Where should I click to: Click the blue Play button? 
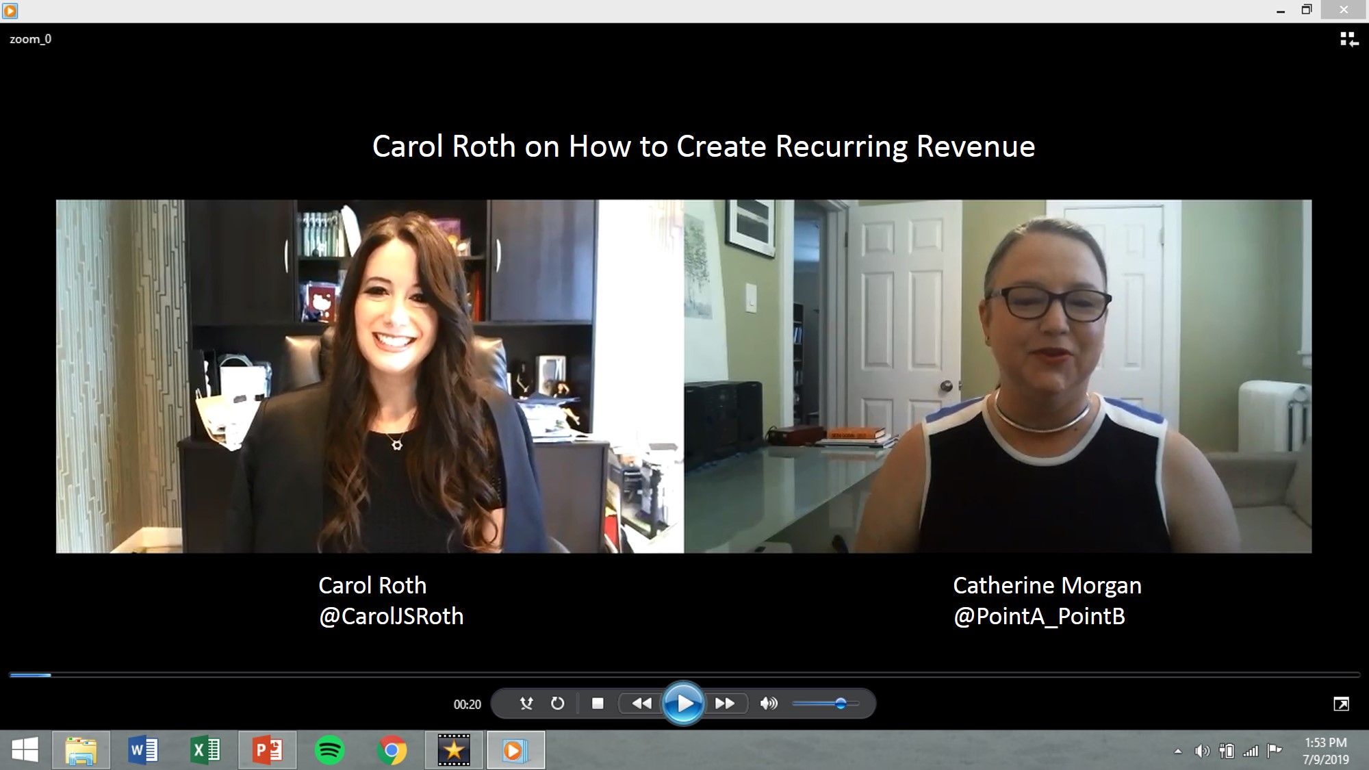683,704
